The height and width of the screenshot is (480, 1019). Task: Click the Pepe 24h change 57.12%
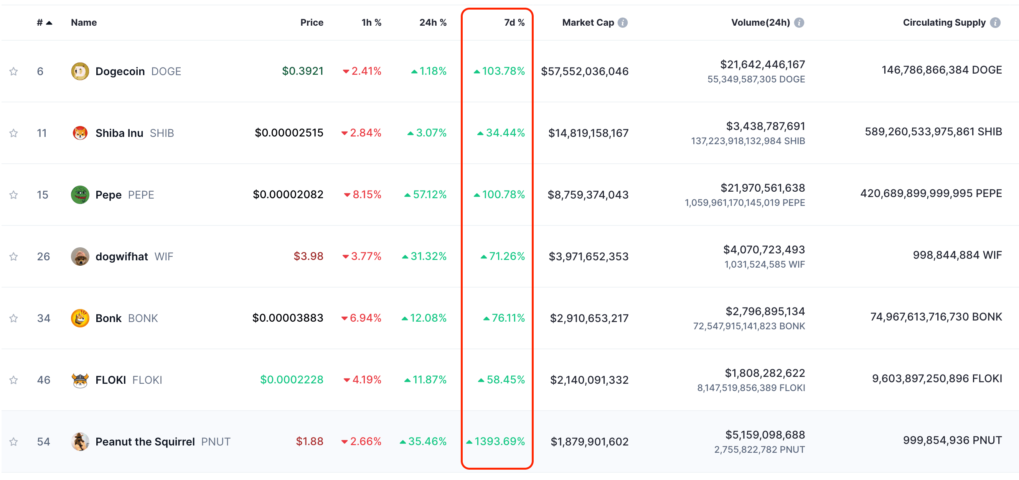tap(425, 194)
